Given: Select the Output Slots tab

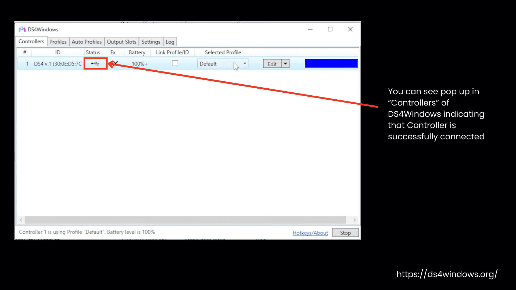Looking at the screenshot, I should pos(121,42).
